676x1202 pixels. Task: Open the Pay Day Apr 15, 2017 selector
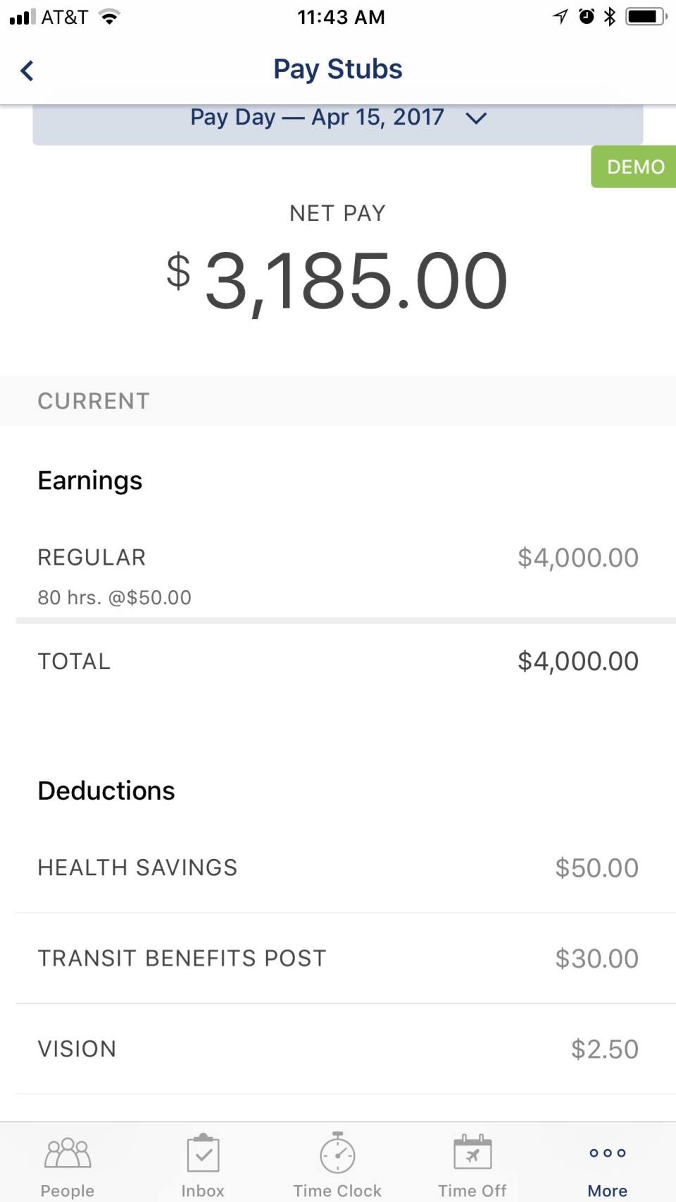pos(317,118)
